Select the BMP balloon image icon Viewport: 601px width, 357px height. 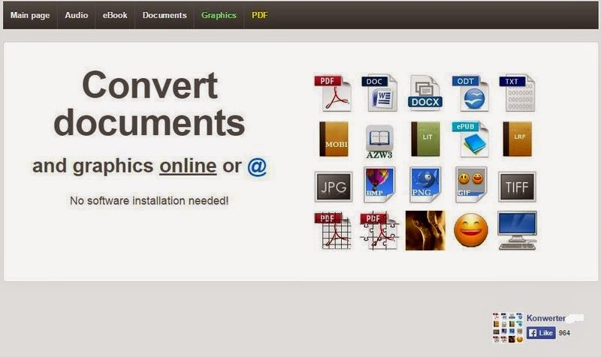coord(379,184)
